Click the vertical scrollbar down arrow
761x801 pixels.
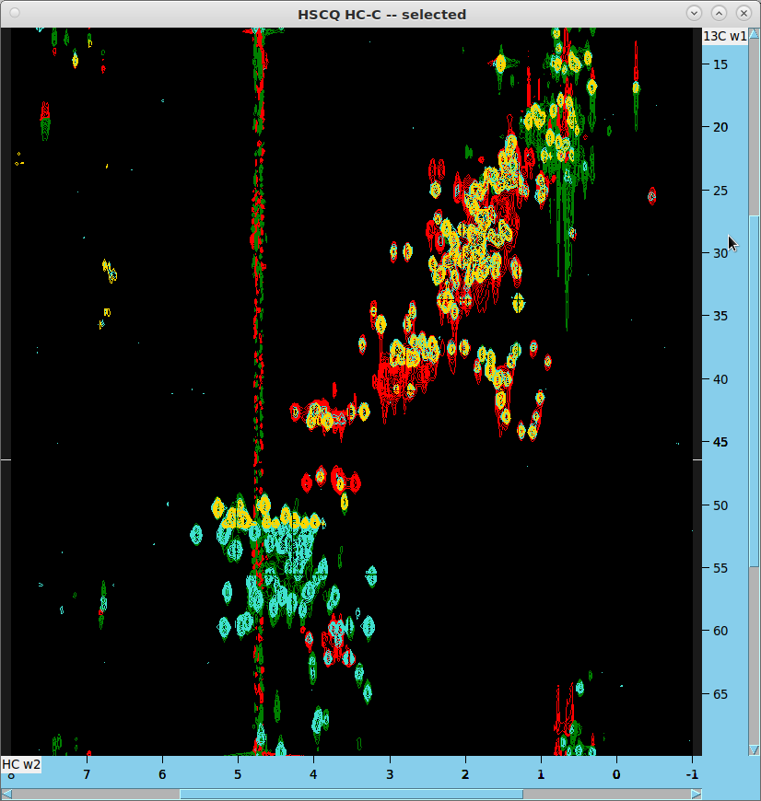755,750
